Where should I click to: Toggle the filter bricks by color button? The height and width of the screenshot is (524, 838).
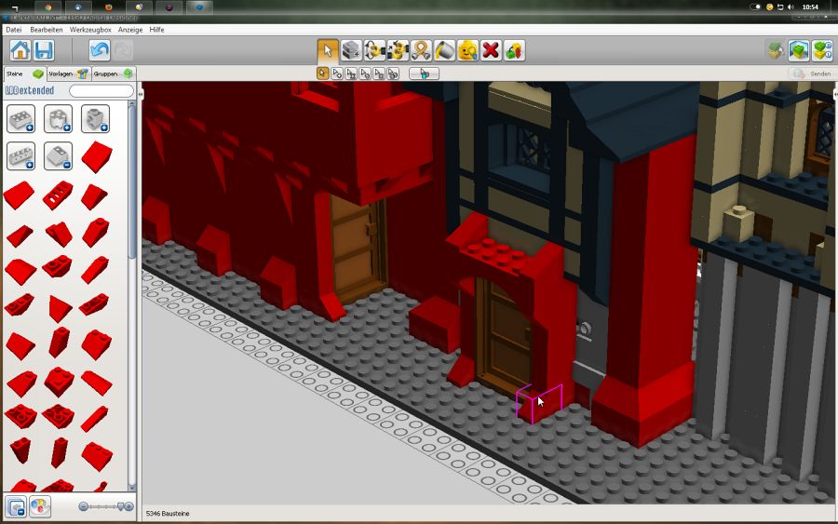point(40,506)
